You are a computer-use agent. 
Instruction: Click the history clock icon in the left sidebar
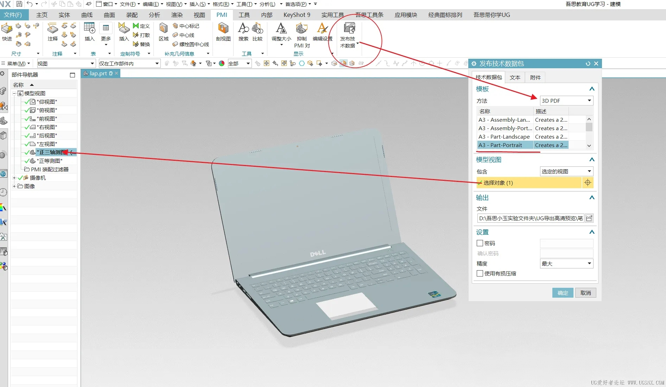[x=4, y=192]
